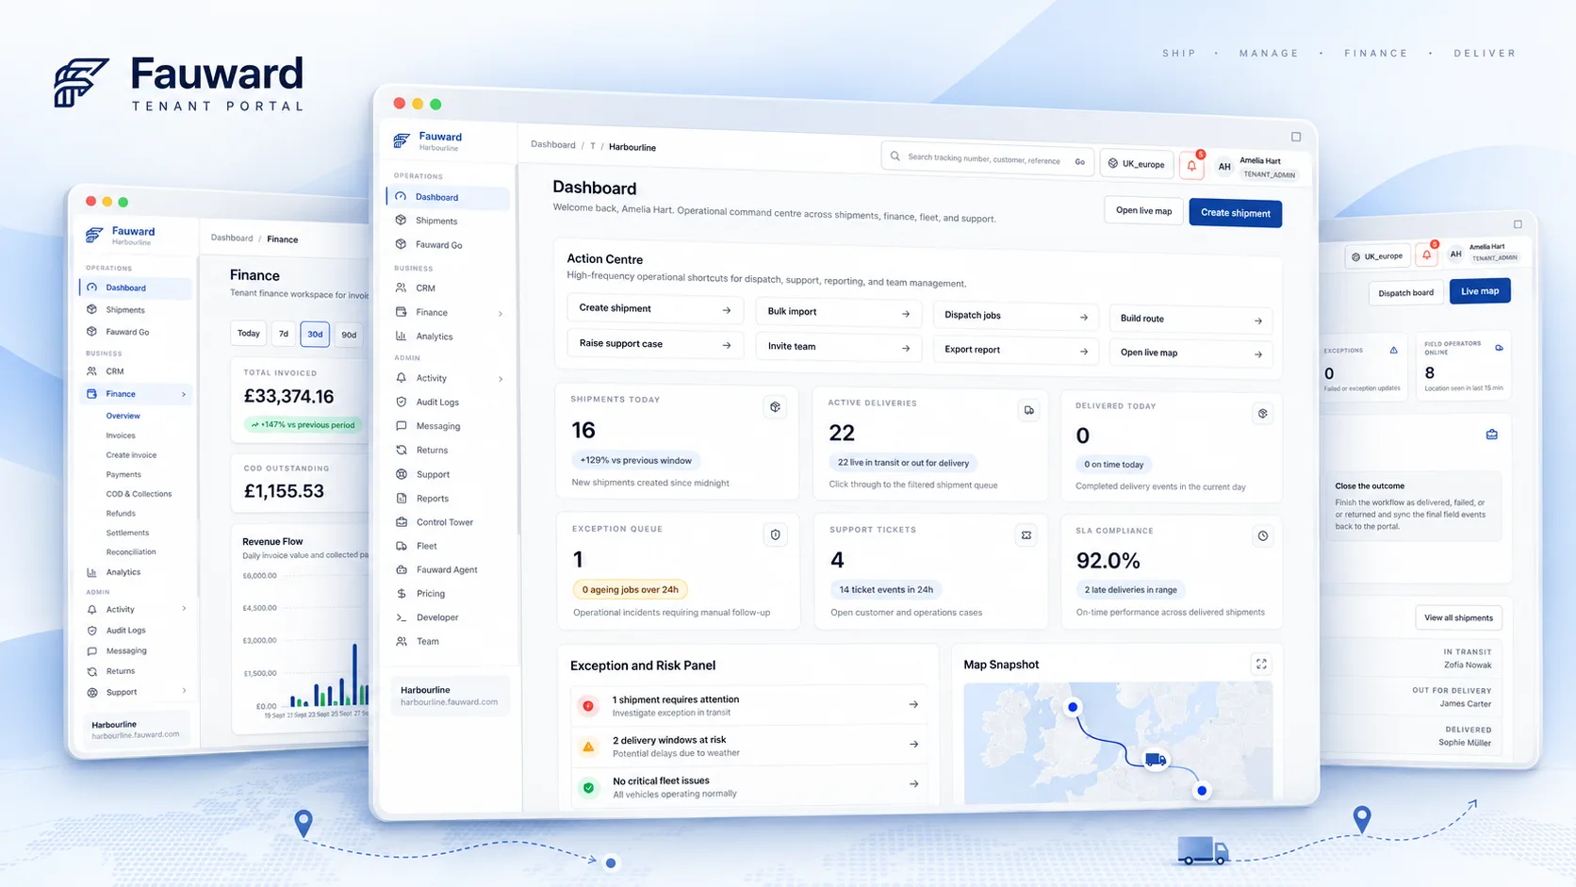1576x887 pixels.
Task: Click the Open live map button beside Create shipment
Action: tap(1143, 210)
